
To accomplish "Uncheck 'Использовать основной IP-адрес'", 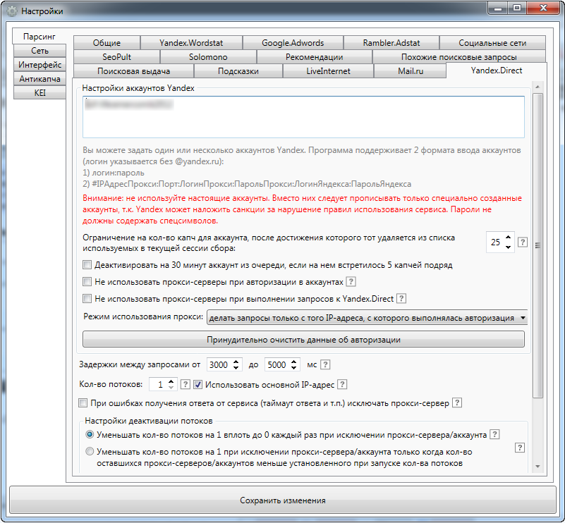I will click(198, 385).
